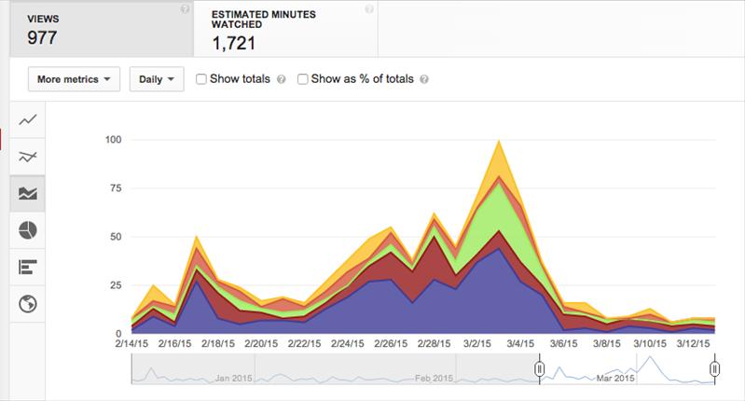Click the left date range slider handle
This screenshot has height=401, width=745.
tap(539, 368)
